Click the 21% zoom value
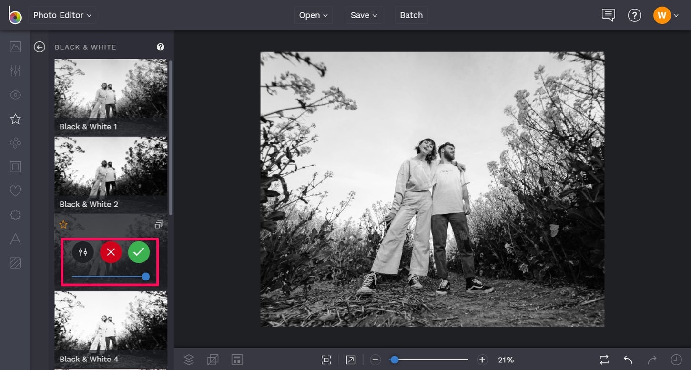 pyautogui.click(x=506, y=360)
